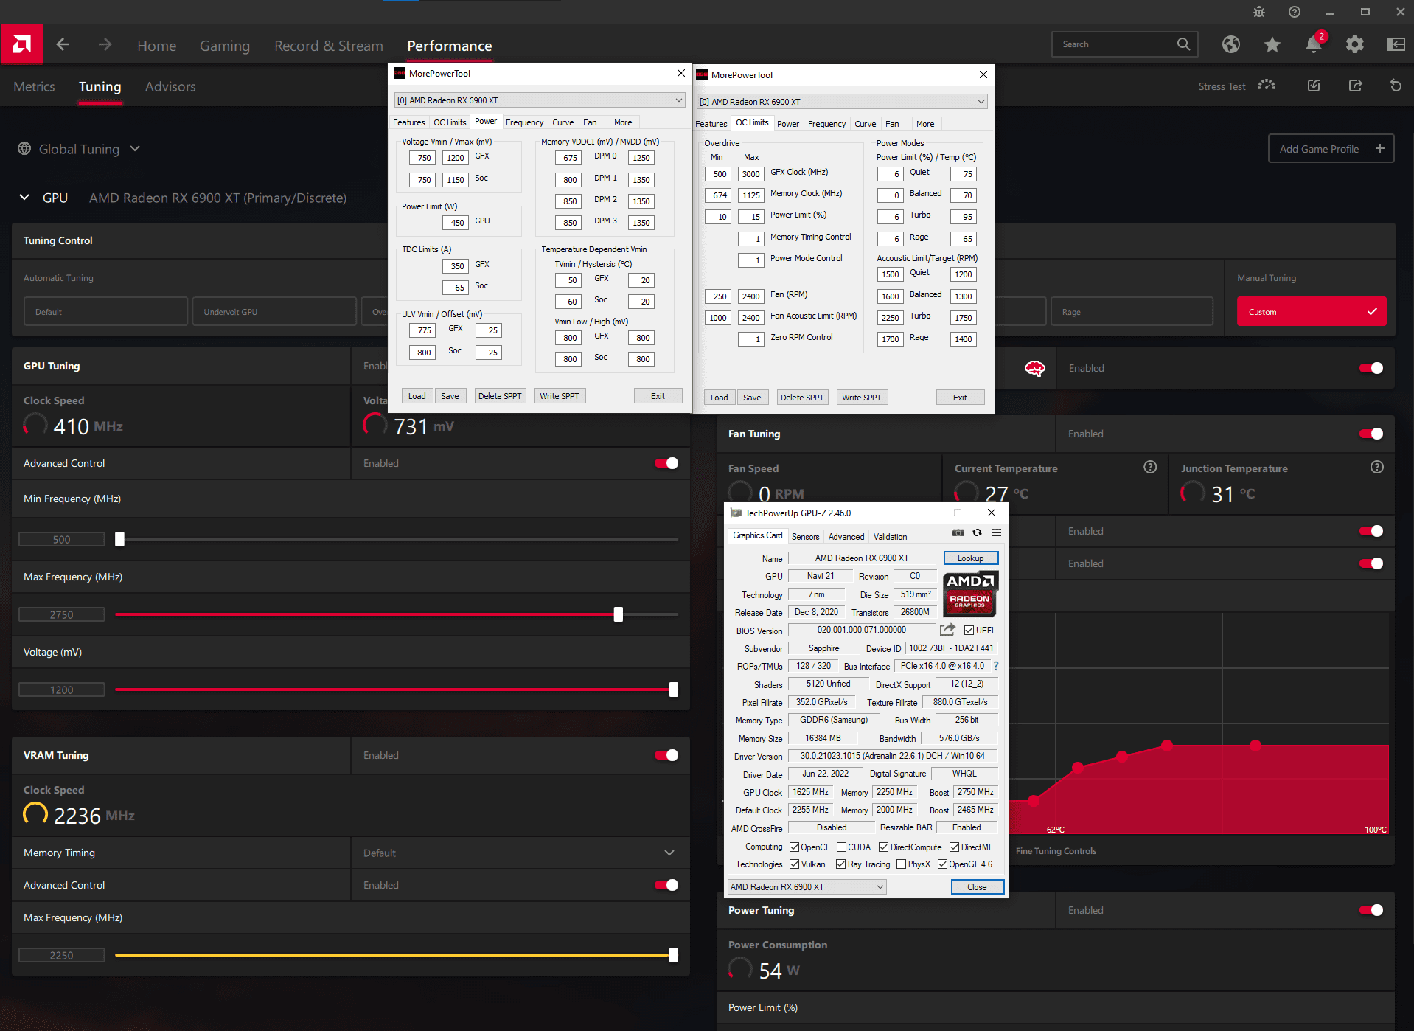Click the Min Frequency slider handle
The image size is (1414, 1031).
pos(119,539)
